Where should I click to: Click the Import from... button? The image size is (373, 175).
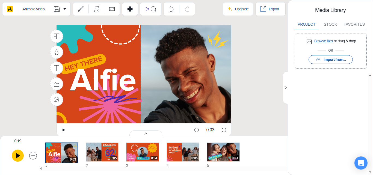pyautogui.click(x=330, y=60)
